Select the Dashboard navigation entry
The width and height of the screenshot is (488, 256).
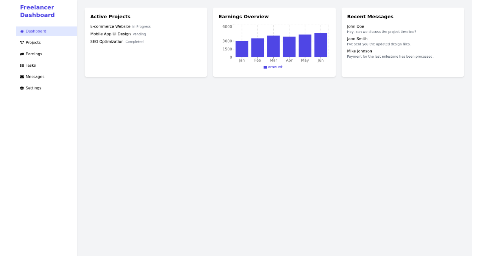36,31
